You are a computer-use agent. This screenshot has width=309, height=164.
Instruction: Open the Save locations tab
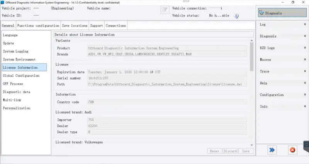pyautogui.click(x=75, y=26)
